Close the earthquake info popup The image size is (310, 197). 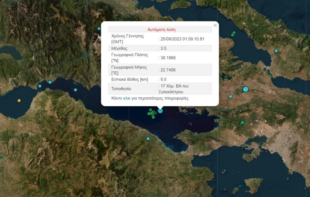(215, 25)
